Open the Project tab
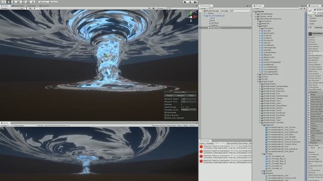This screenshot has width=323, height=181. coord(258,6)
